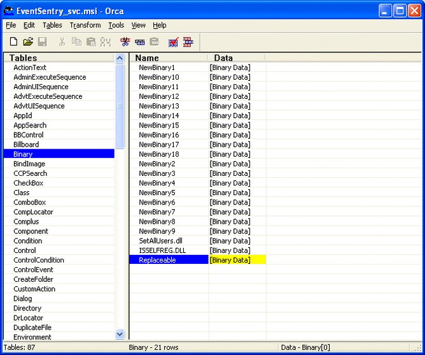
Task: Open the Tools menu
Action: (116, 25)
